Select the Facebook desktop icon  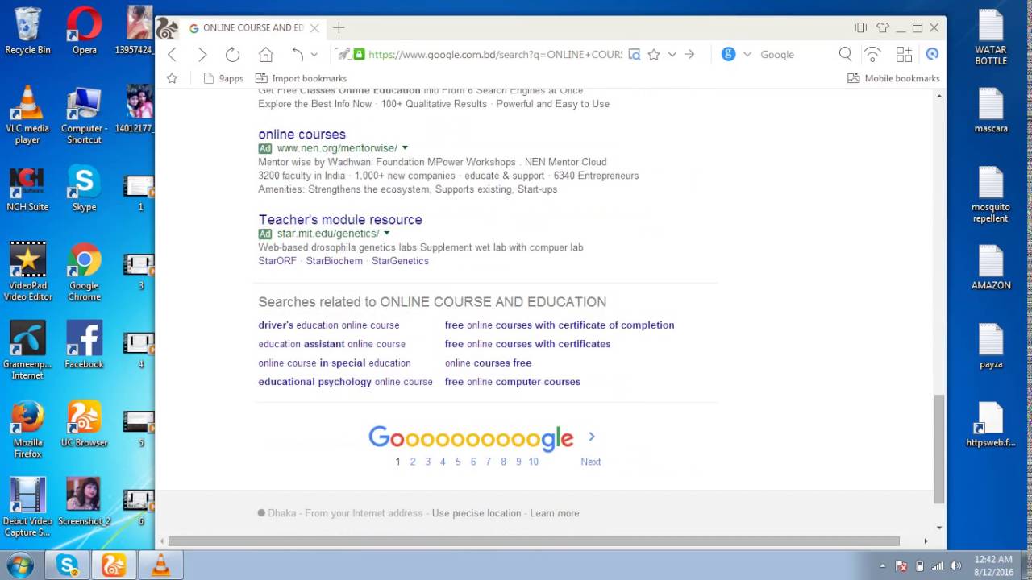84,345
